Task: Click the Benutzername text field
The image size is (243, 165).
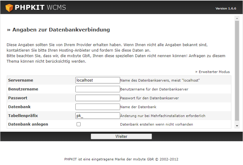Action: click(97, 89)
